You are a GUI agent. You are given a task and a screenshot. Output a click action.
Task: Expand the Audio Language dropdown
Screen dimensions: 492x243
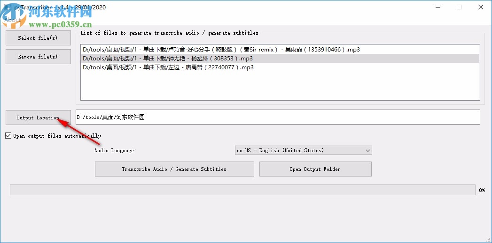tap(304, 150)
